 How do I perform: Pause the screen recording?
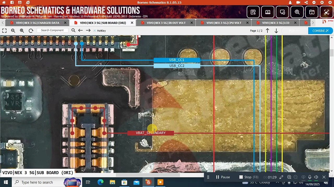click(x=223, y=177)
